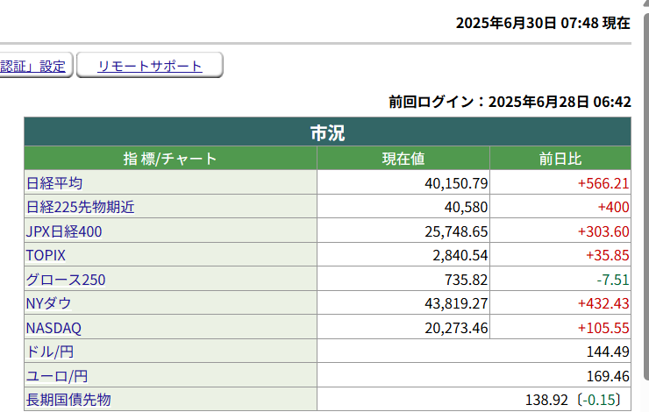
Task: Click the NYダウ change value +432.43
Action: click(x=603, y=303)
